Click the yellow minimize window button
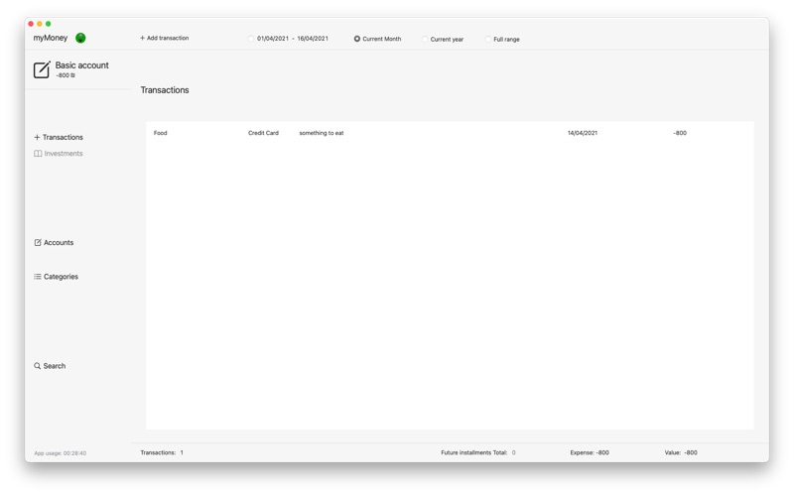Viewport: 794px width, 496px height. pos(40,24)
